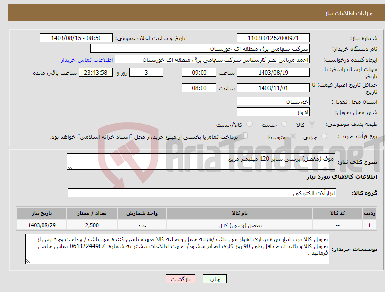The image size is (385, 292).
Task: Click the مفصل (رزینی) کابل item cell
Action: coord(240,225)
